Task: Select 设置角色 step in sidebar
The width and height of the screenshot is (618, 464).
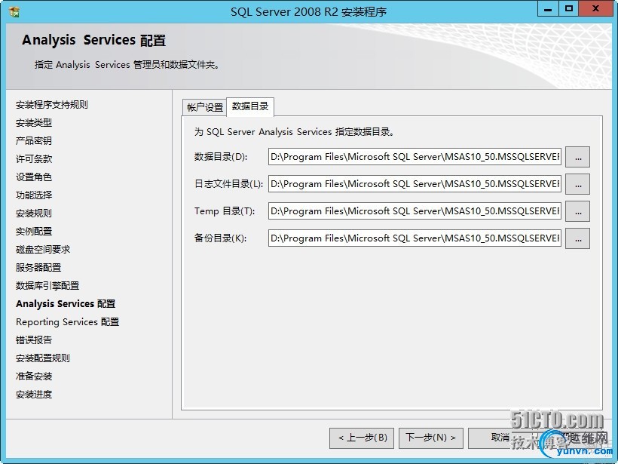Action: [x=34, y=177]
